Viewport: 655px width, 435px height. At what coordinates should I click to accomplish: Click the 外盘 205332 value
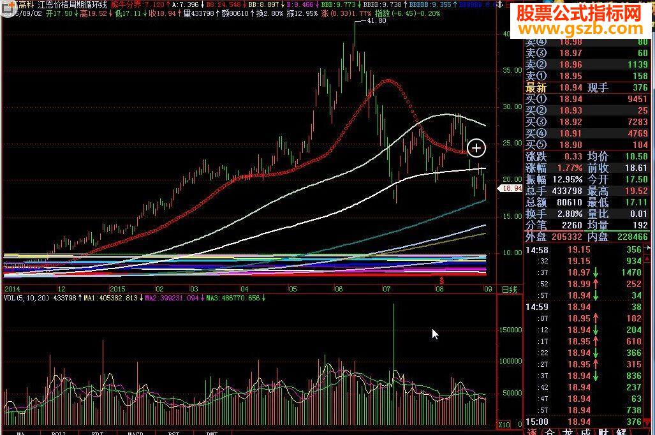coord(567,237)
